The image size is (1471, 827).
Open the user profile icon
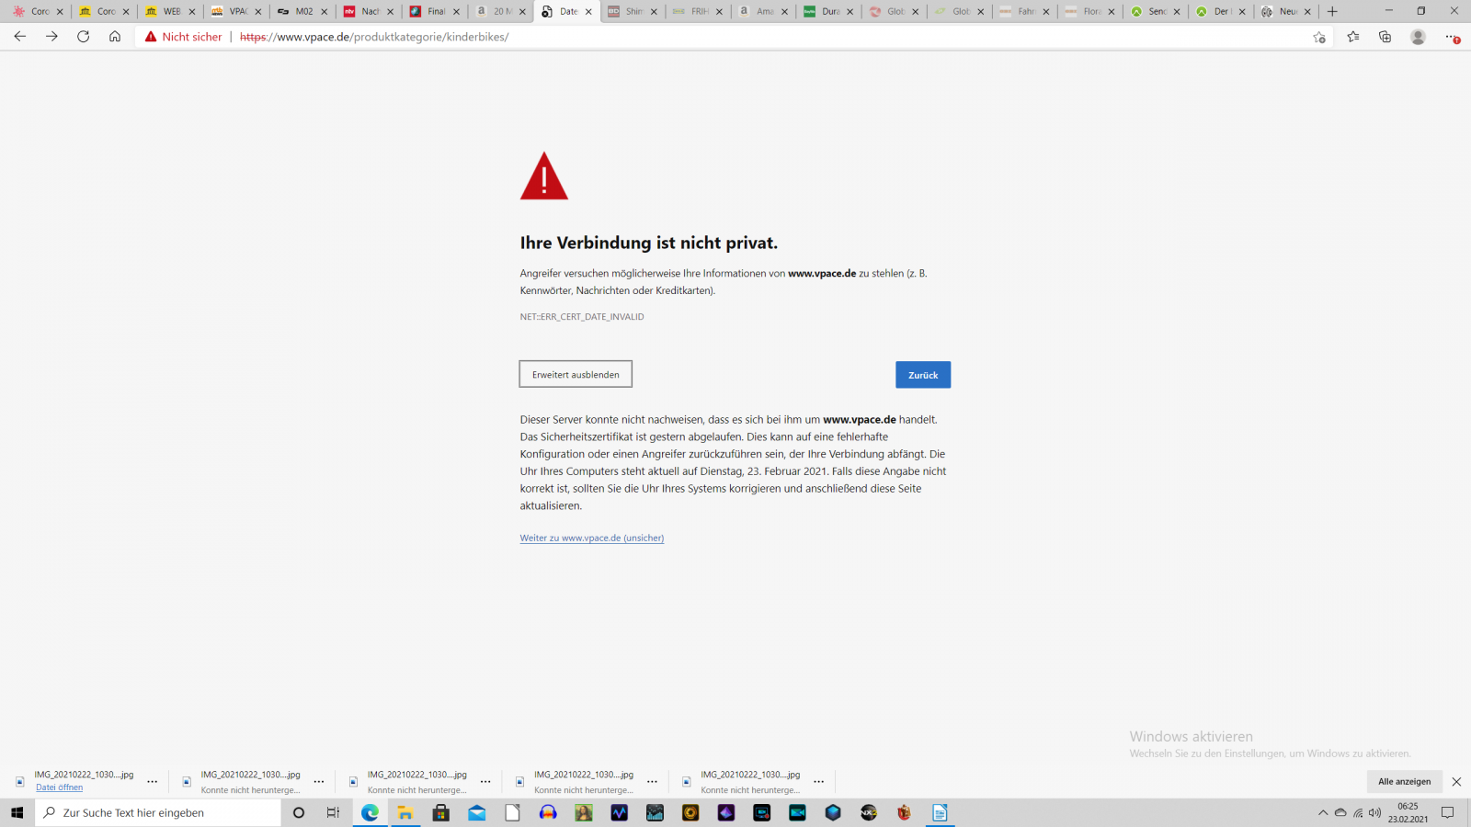click(x=1418, y=37)
